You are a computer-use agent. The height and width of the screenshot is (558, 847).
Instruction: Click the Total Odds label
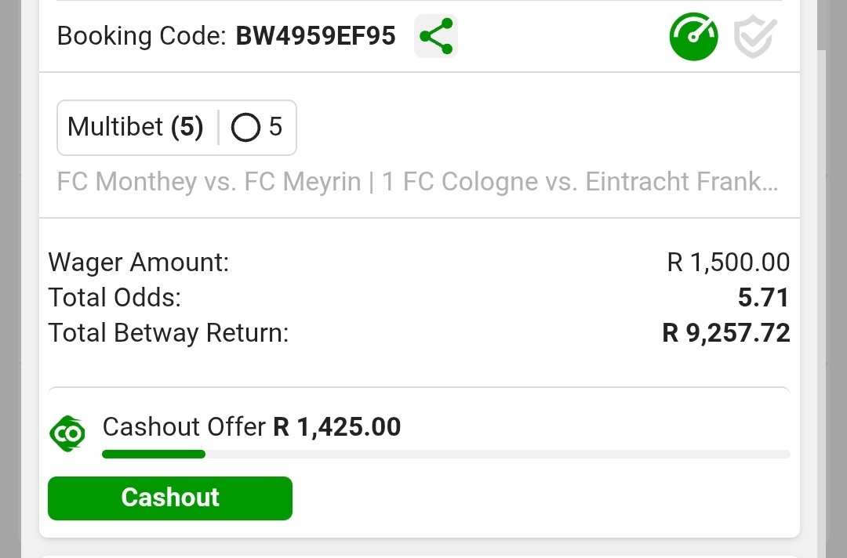[x=115, y=298]
